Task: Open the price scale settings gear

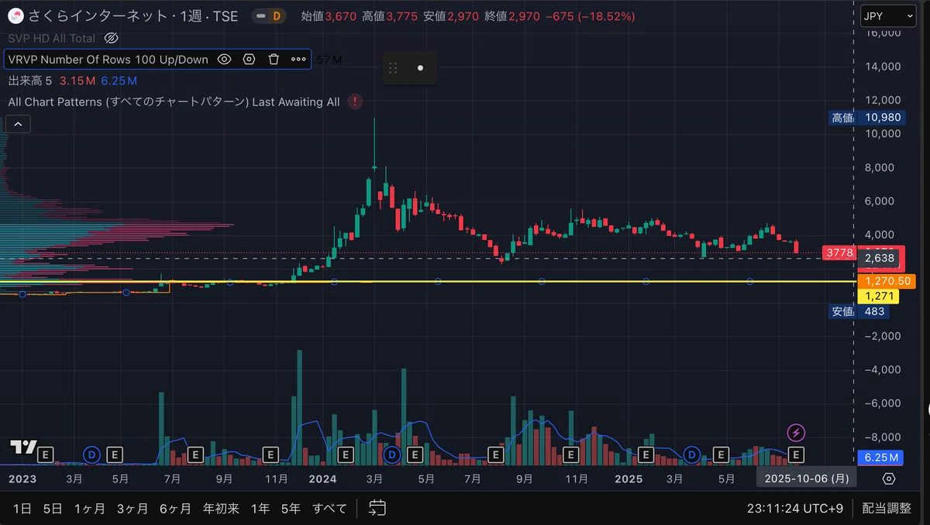Action: click(x=889, y=479)
